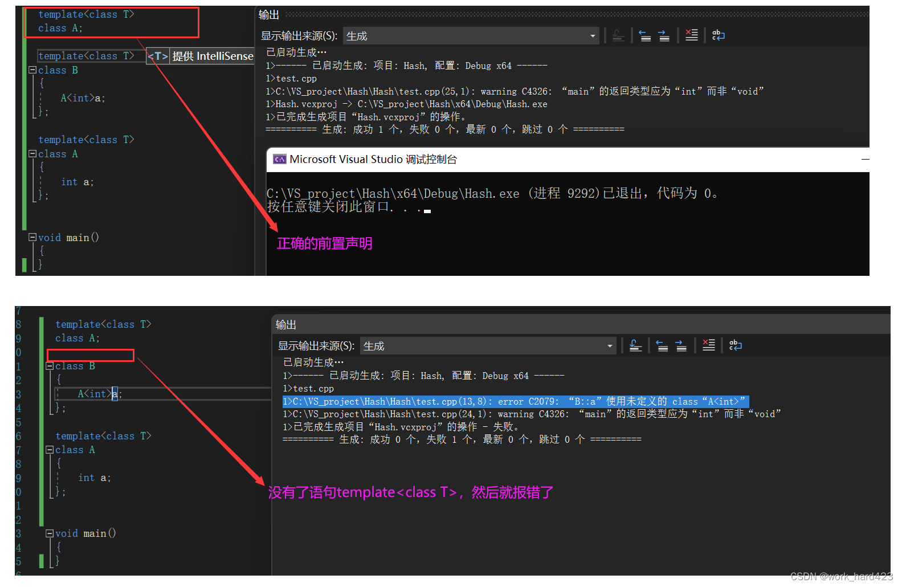Click the 输出 panel title above the failed build

pos(286,325)
